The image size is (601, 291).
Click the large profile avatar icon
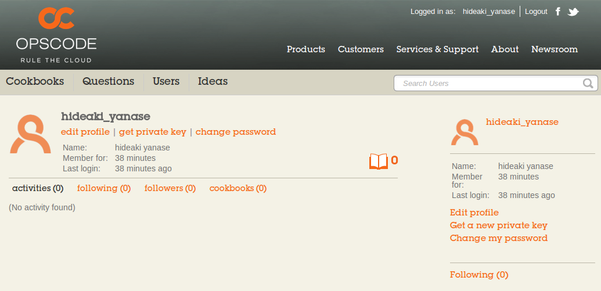(30, 134)
